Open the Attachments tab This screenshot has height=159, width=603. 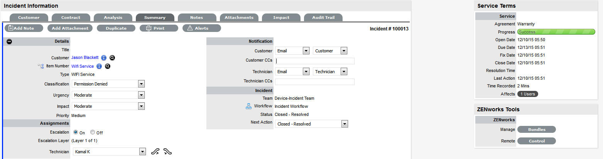tap(239, 18)
